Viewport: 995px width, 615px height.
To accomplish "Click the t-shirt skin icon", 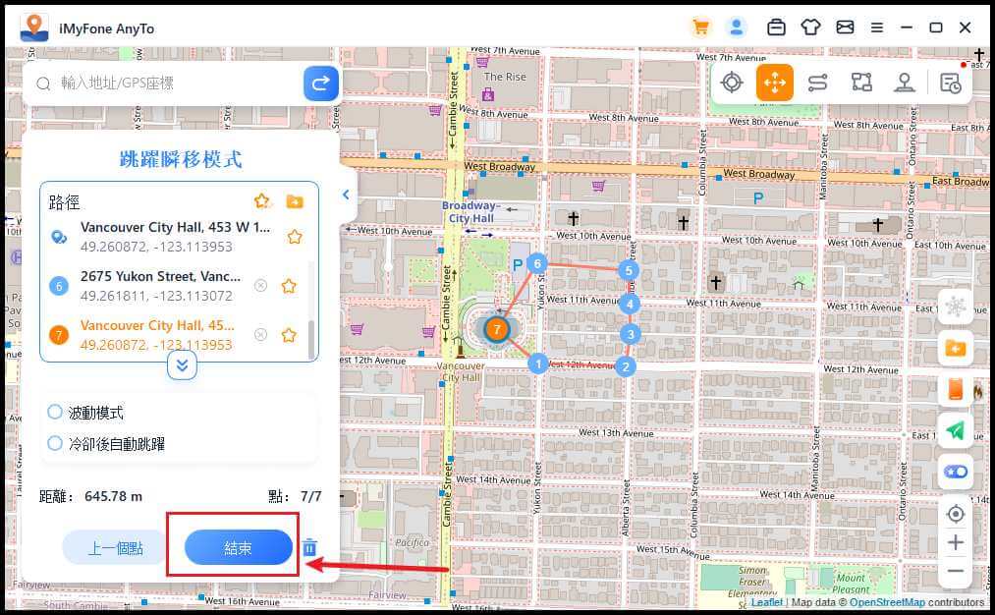I will 810,28.
